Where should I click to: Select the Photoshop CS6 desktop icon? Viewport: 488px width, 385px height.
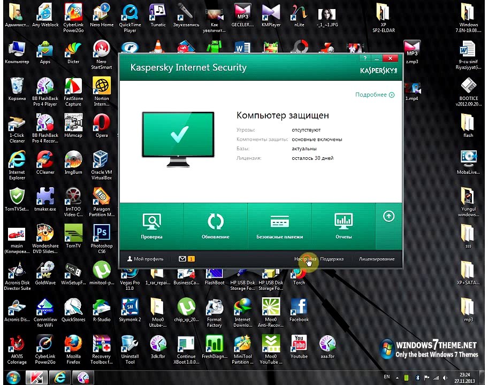point(102,239)
